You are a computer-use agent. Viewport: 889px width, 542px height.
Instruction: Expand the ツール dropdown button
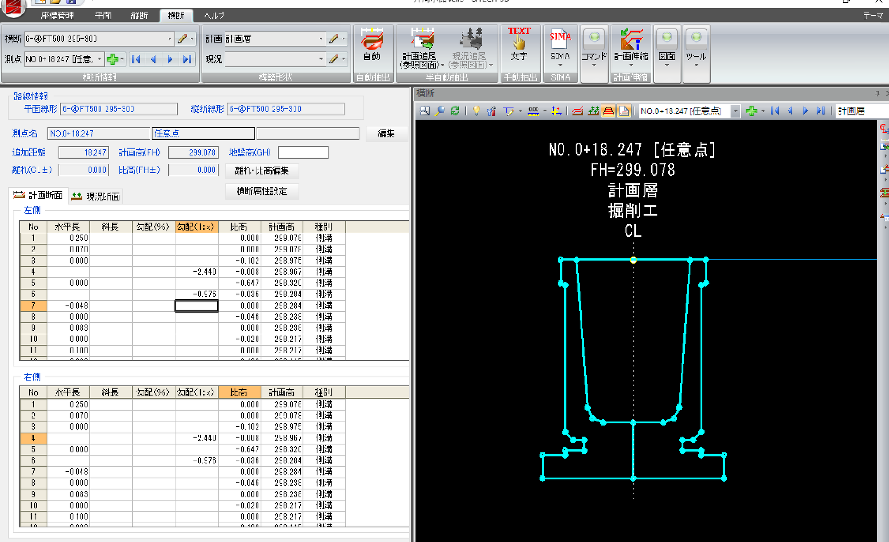(x=696, y=54)
